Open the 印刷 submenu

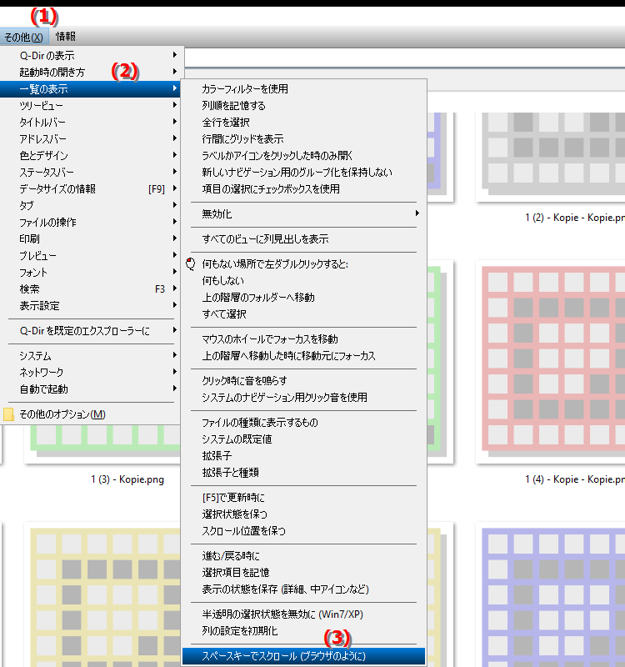(x=92, y=238)
